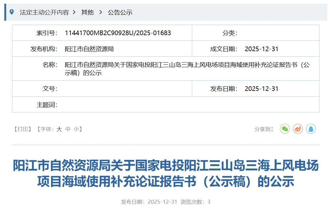The height and width of the screenshot is (208, 330).
Task: Set font size to 大
Action: (x=59, y=129)
